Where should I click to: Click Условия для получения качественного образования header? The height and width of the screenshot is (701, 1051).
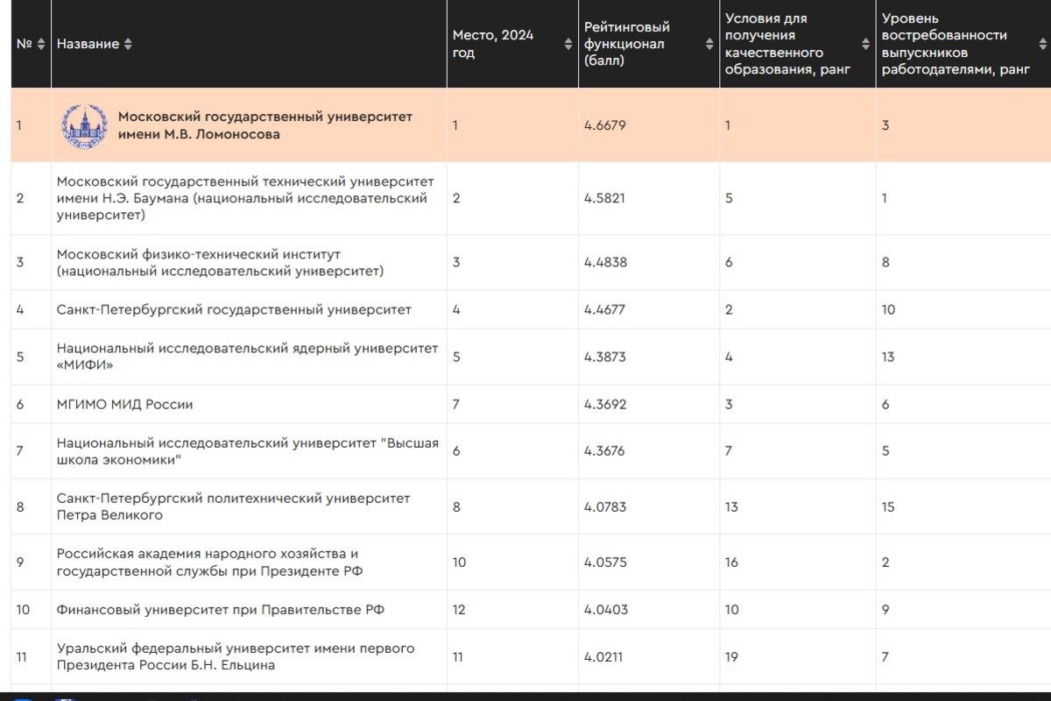787,44
